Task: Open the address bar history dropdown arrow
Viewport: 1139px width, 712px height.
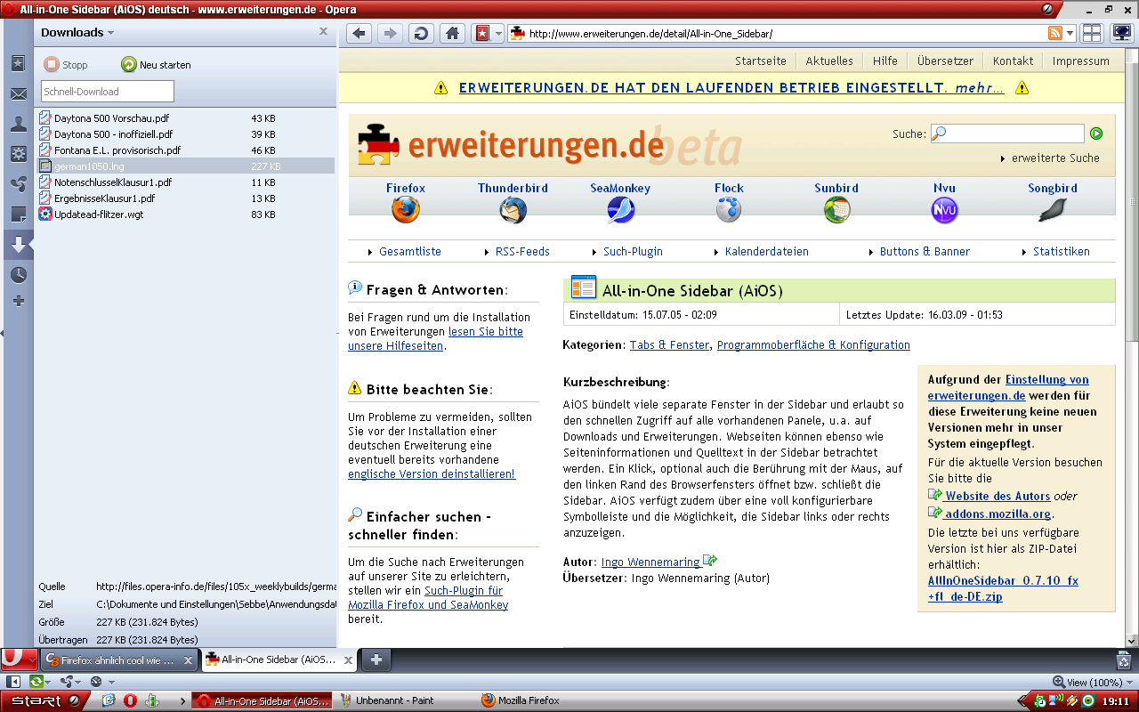Action: [1070, 34]
